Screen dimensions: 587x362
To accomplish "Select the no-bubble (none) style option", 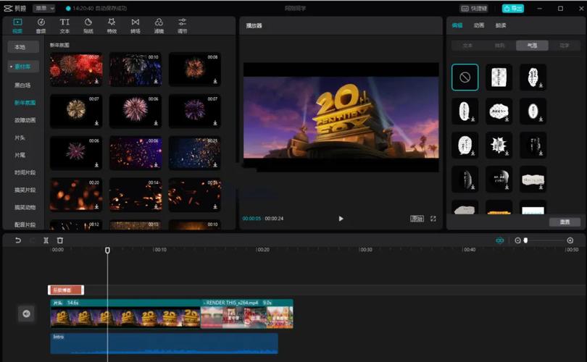I will coord(465,77).
